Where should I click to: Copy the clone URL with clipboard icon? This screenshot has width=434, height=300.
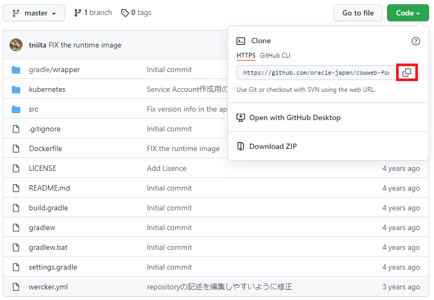pyautogui.click(x=407, y=73)
